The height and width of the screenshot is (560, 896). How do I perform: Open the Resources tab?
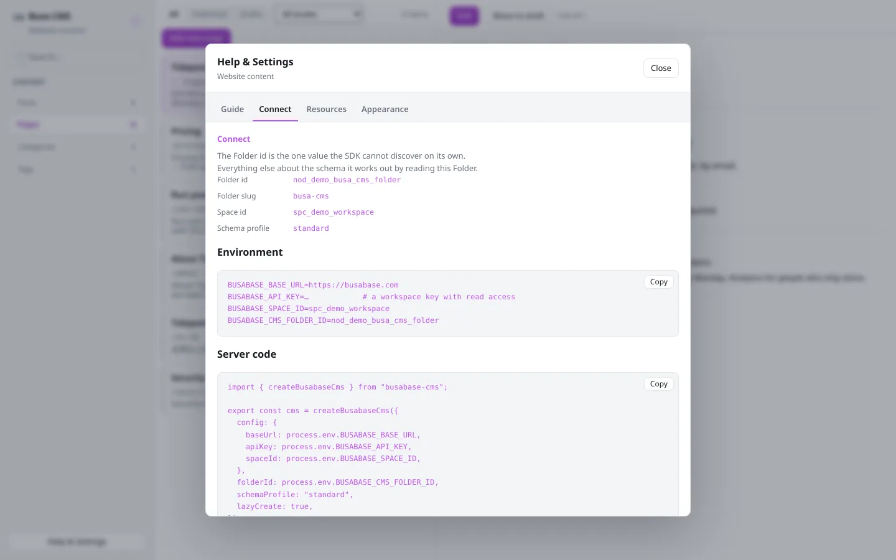click(x=326, y=110)
